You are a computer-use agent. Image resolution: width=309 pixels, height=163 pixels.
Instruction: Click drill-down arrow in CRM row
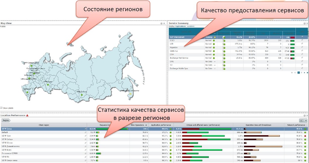click(x=302, y=54)
